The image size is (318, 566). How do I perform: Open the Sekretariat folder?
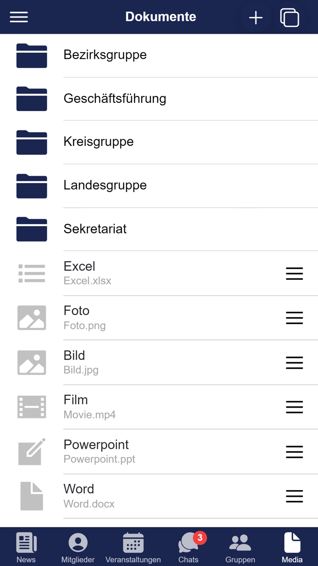coord(95,229)
